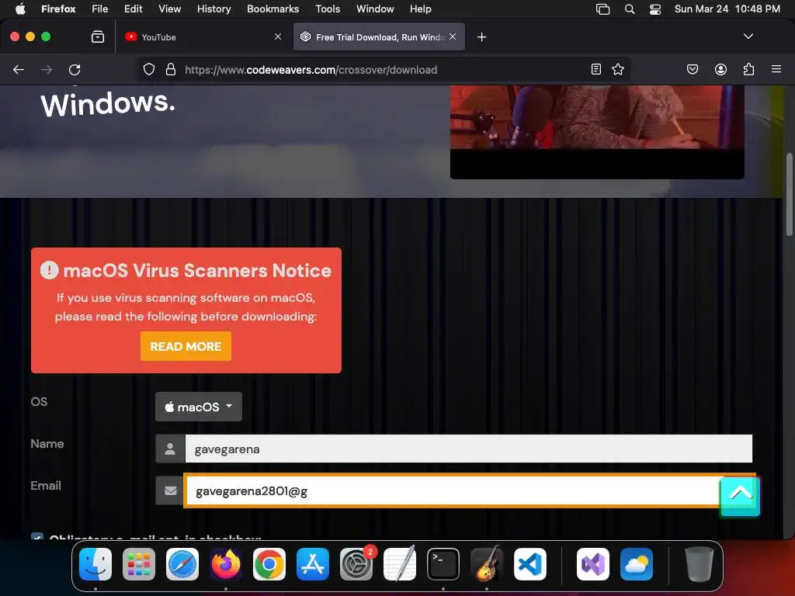Screen dimensions: 795x596
Task: Click the Stage Manager menu bar icon
Action: coord(602,9)
